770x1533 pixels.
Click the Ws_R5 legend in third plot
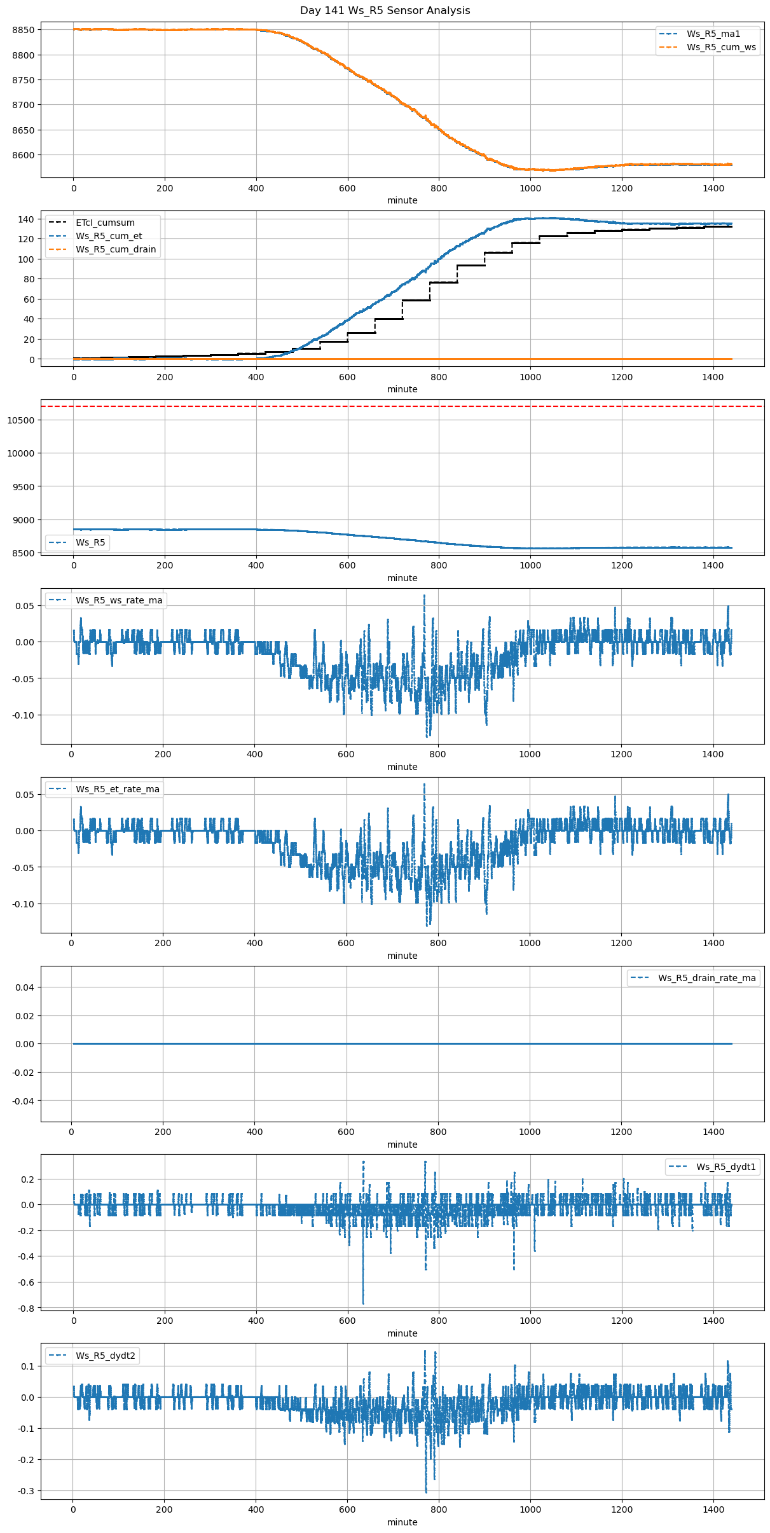[x=90, y=542]
